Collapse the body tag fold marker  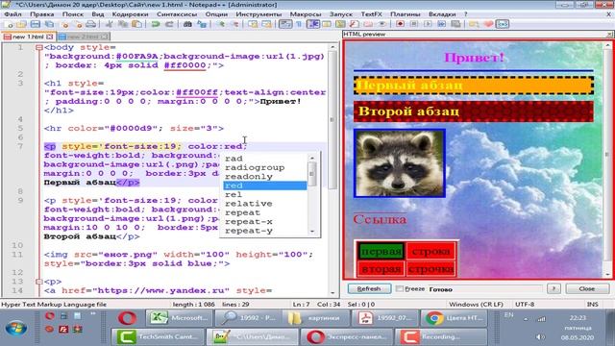pos(38,47)
